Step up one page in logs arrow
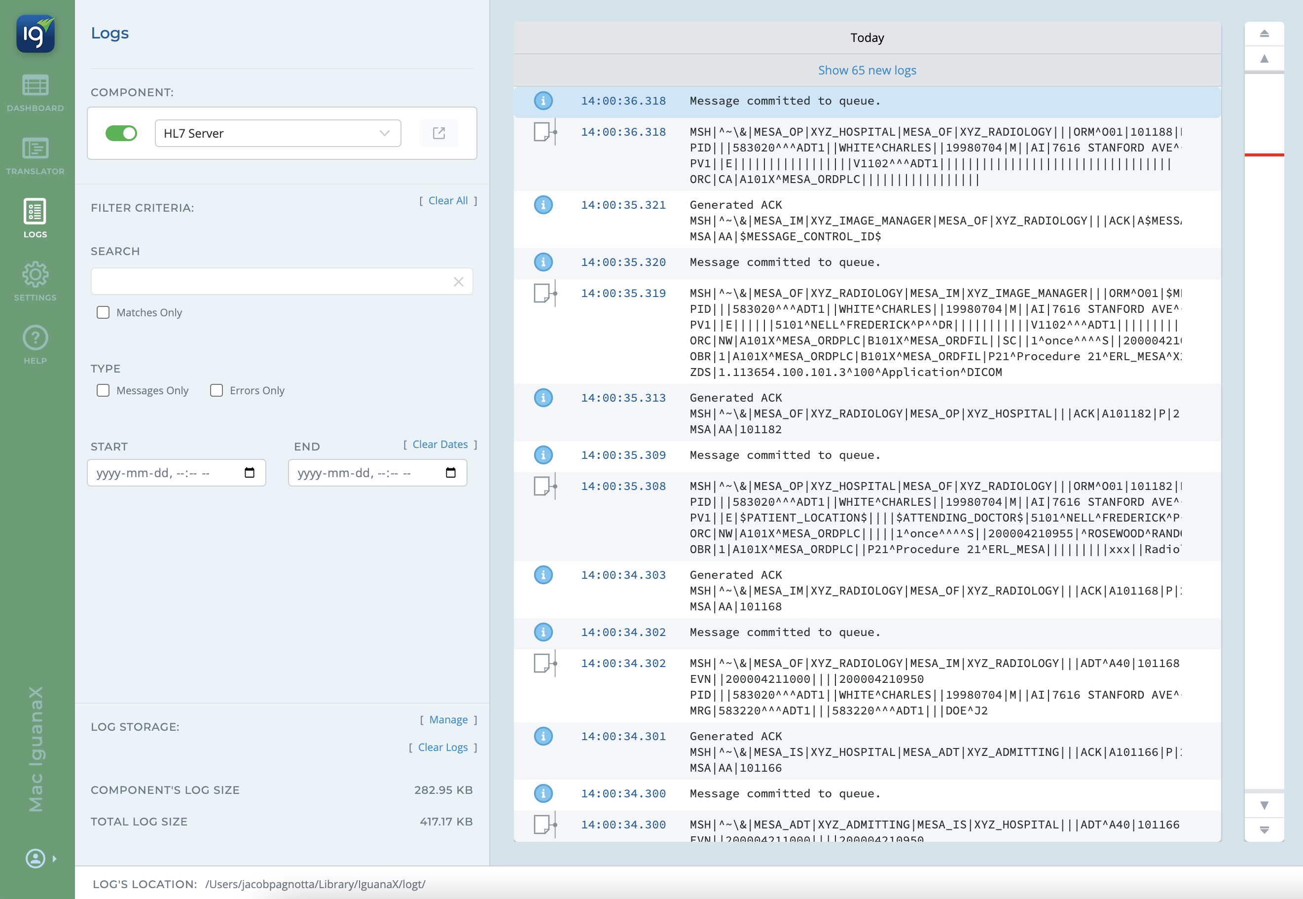 pos(1264,59)
